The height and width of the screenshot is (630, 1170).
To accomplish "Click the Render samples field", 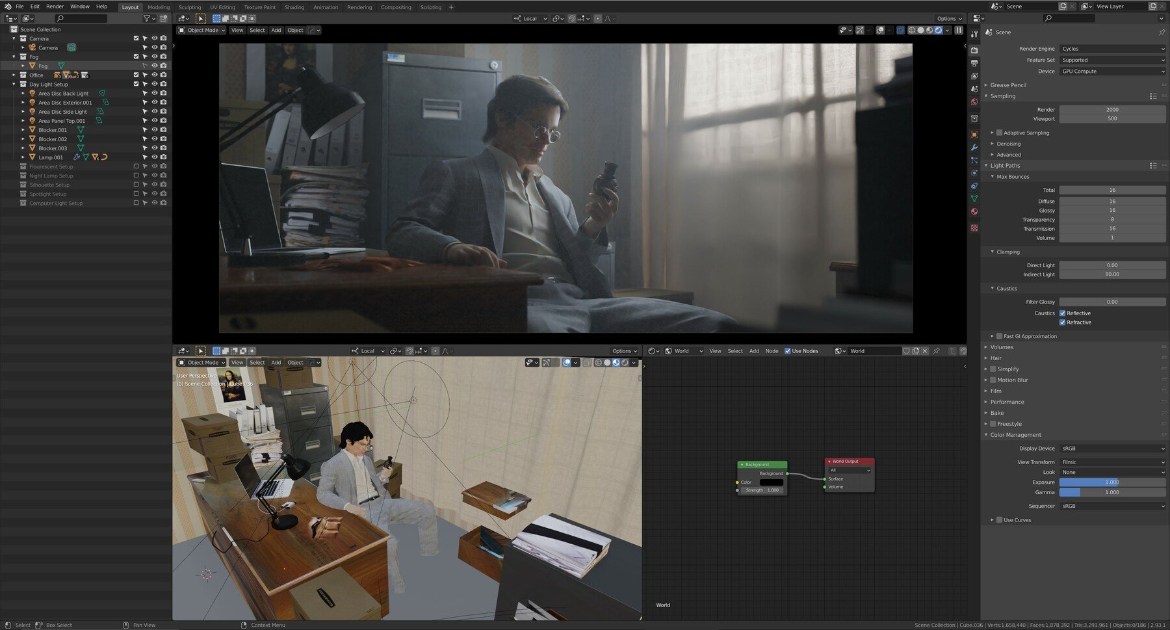I will pyautogui.click(x=1112, y=110).
